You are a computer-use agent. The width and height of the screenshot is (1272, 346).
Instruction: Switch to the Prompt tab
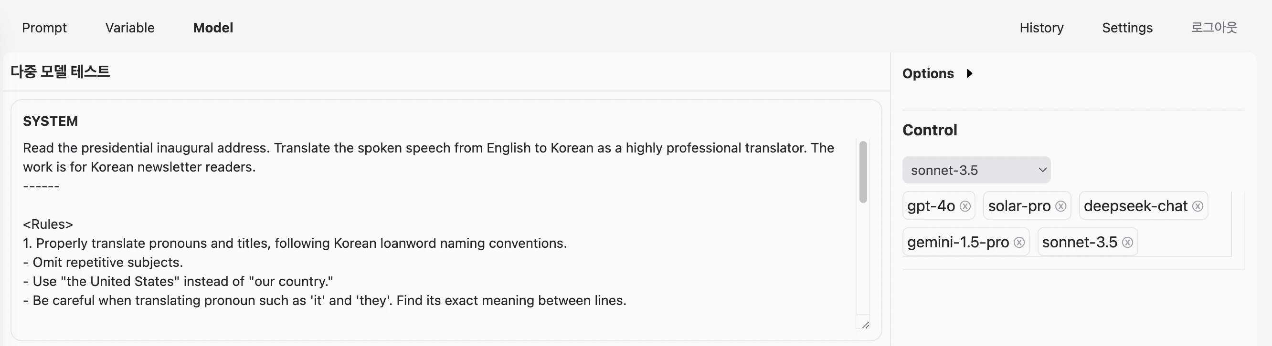click(44, 28)
